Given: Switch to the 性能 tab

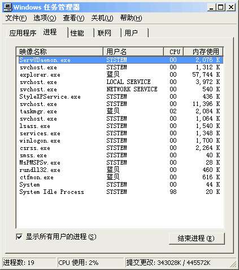Looking at the screenshot, I should [x=81, y=33].
